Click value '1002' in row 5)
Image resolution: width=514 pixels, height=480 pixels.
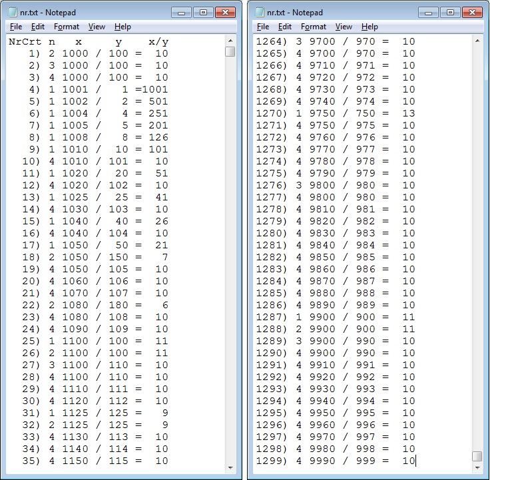click(75, 101)
